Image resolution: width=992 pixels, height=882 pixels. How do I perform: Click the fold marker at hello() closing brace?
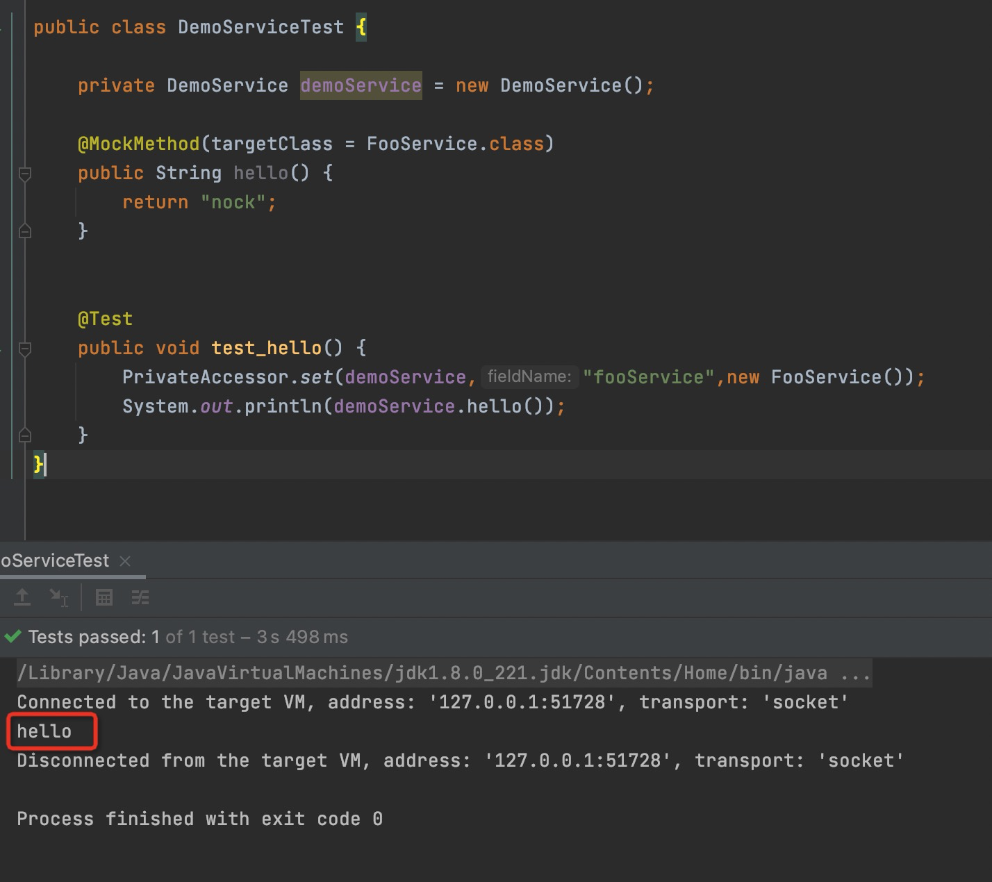25,231
